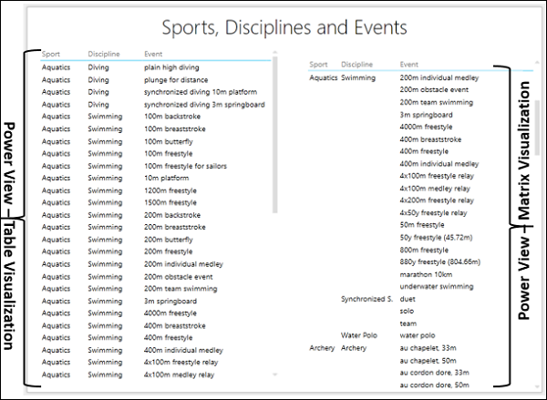Image resolution: width=547 pixels, height=400 pixels.
Task: Select synchronized diving 10m platform cell
Action: pyautogui.click(x=201, y=92)
